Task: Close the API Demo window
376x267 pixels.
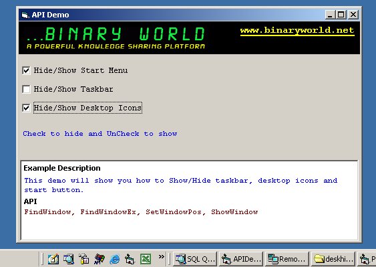Action: pyautogui.click(x=353, y=15)
